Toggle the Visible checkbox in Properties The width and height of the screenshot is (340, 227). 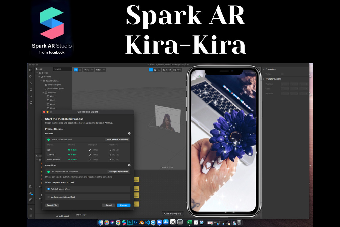click(282, 74)
